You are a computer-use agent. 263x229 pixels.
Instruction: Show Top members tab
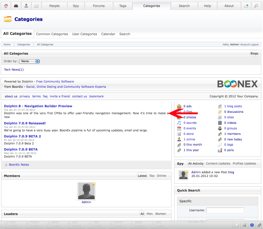152,176
